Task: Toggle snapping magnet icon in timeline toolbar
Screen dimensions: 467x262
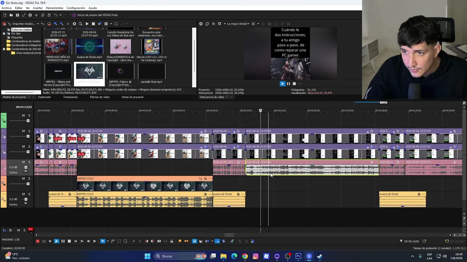Action: click(194, 241)
